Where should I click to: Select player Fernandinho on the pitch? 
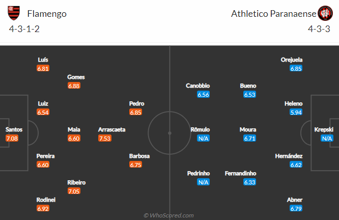240,173
